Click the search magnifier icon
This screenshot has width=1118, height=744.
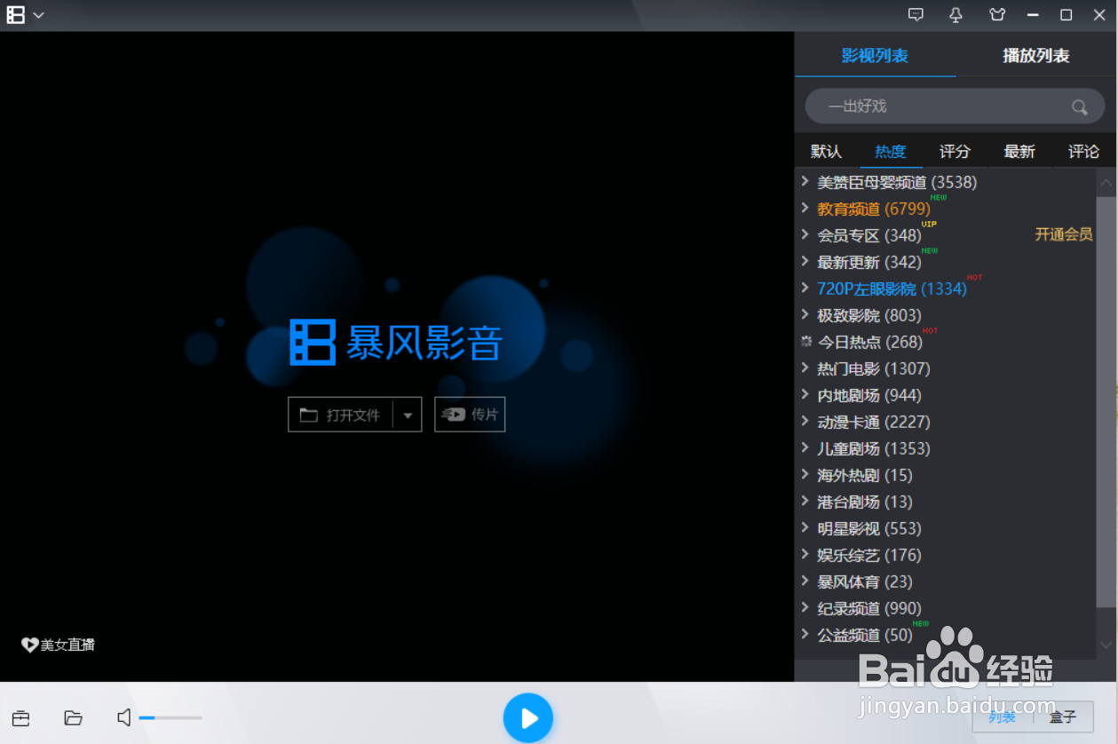click(x=1080, y=107)
